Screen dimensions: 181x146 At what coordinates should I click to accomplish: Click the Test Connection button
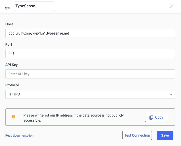coord(137,135)
